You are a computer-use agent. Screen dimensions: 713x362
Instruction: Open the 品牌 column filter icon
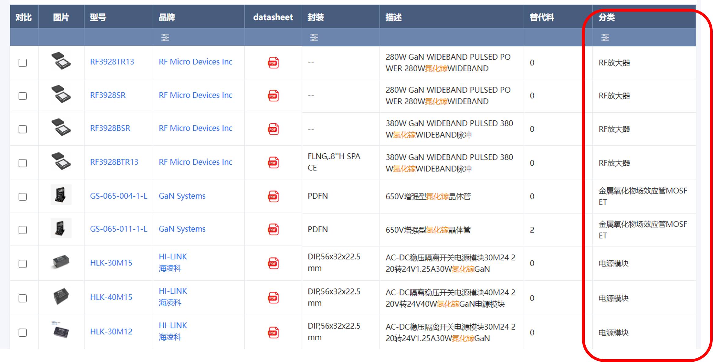165,38
